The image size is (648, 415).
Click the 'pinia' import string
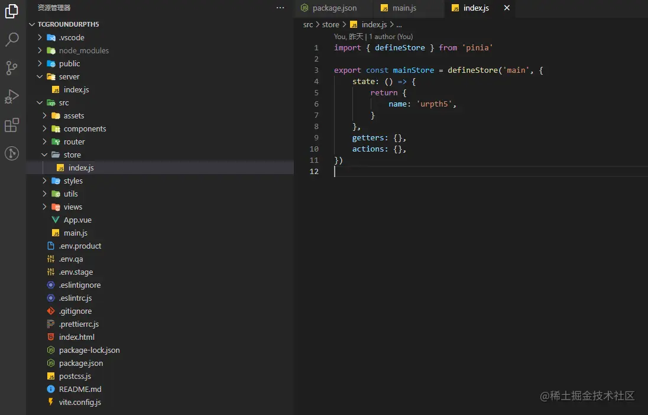point(477,47)
